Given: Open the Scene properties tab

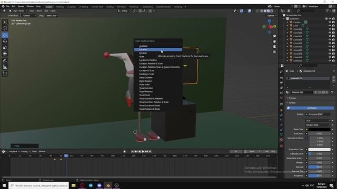Looking at the screenshot, I should [282, 93].
